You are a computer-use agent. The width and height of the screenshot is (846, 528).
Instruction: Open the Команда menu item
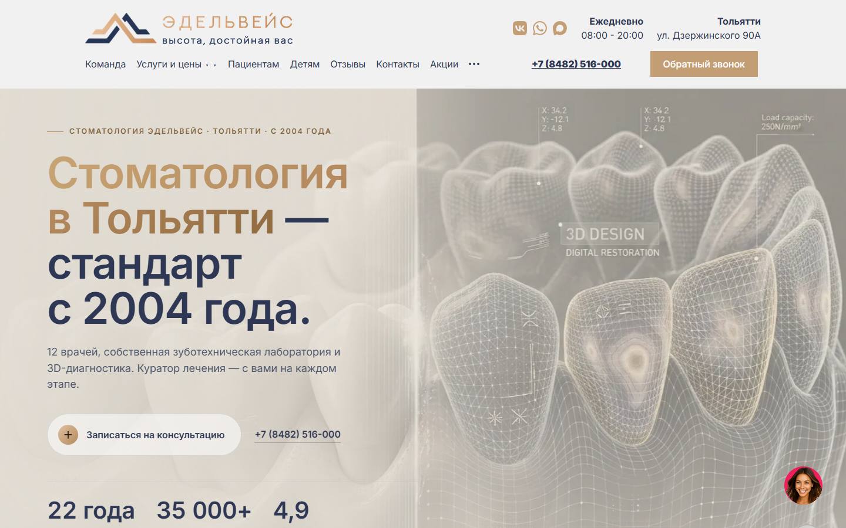[x=105, y=64]
